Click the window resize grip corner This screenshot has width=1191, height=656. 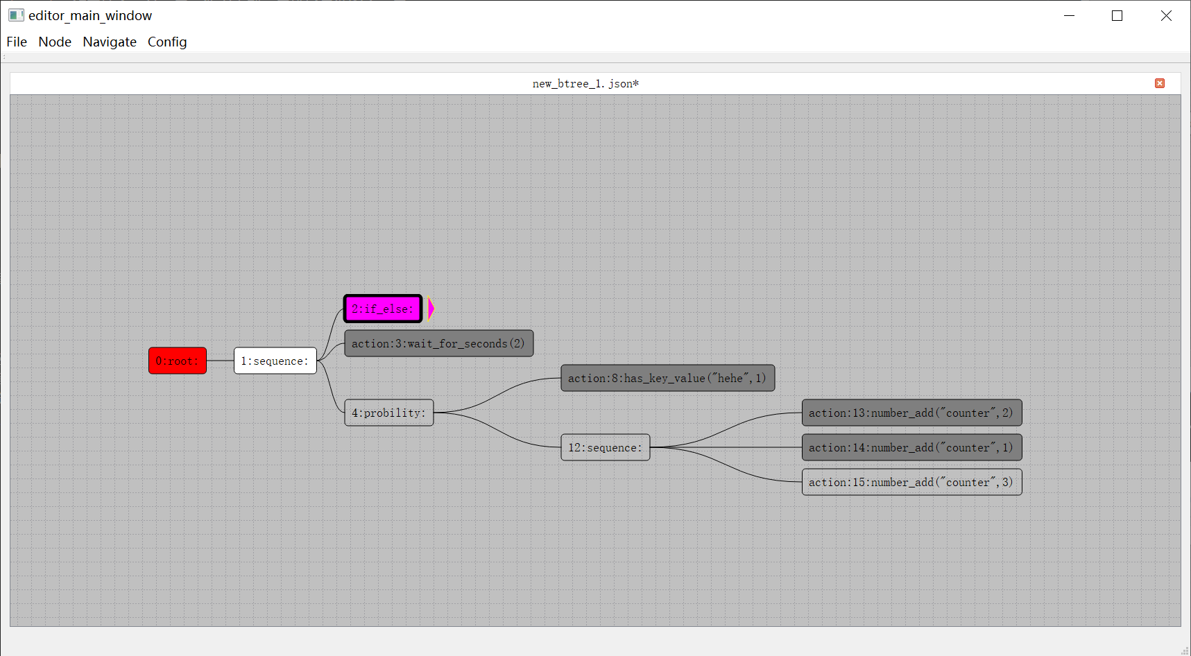point(1185,650)
